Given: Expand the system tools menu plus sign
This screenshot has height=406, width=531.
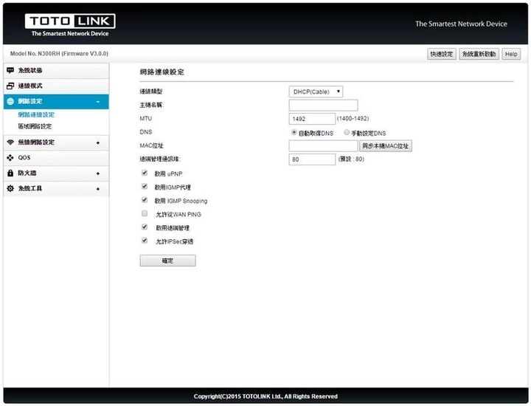Looking at the screenshot, I should click(98, 189).
